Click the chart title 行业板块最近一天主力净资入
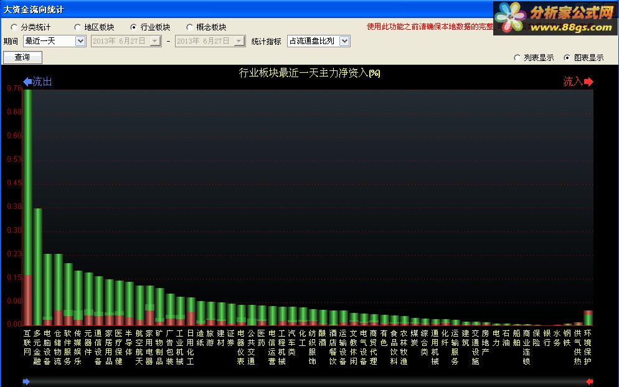This screenshot has height=387, width=619. [x=309, y=73]
